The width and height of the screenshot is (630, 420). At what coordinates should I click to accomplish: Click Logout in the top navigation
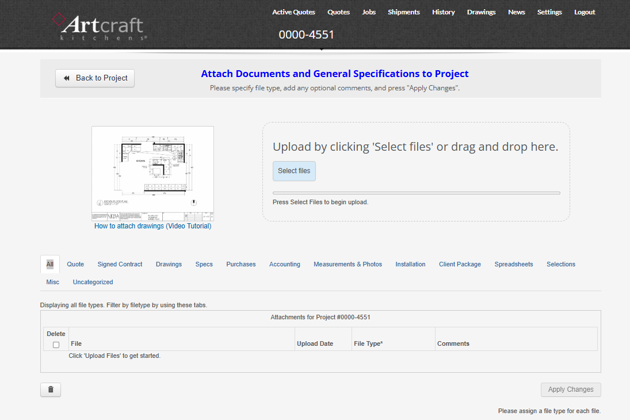pos(585,12)
